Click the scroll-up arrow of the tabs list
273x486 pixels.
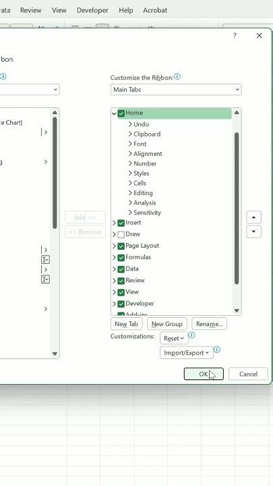pos(237,113)
